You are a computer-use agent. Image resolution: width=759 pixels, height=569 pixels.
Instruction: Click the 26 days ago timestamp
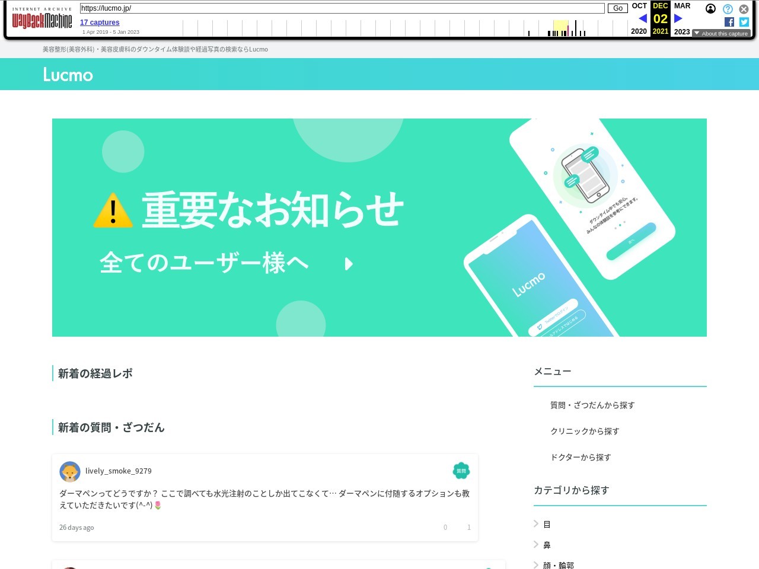click(x=76, y=528)
